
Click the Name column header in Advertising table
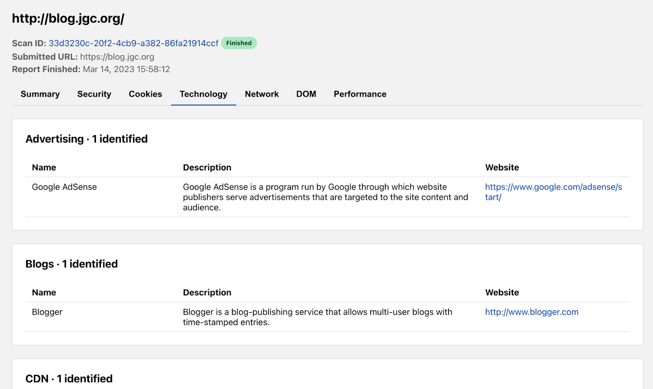pos(44,168)
